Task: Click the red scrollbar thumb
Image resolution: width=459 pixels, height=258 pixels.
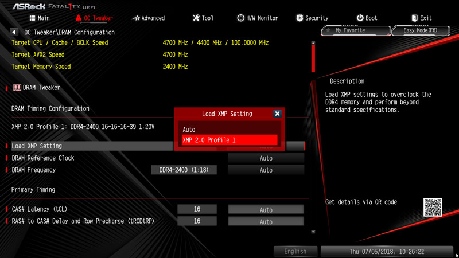Action: pos(313,59)
